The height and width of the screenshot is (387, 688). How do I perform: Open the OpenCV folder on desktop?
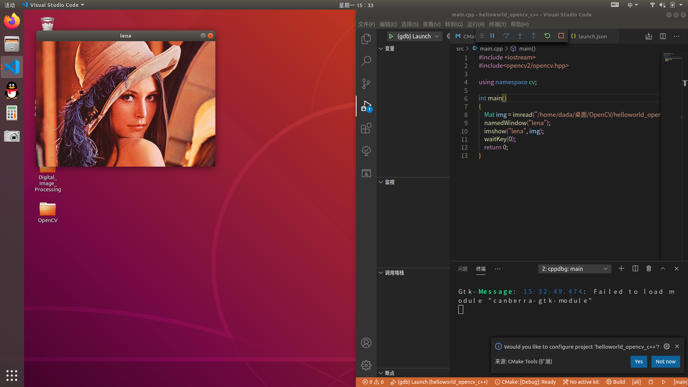pyautogui.click(x=48, y=212)
